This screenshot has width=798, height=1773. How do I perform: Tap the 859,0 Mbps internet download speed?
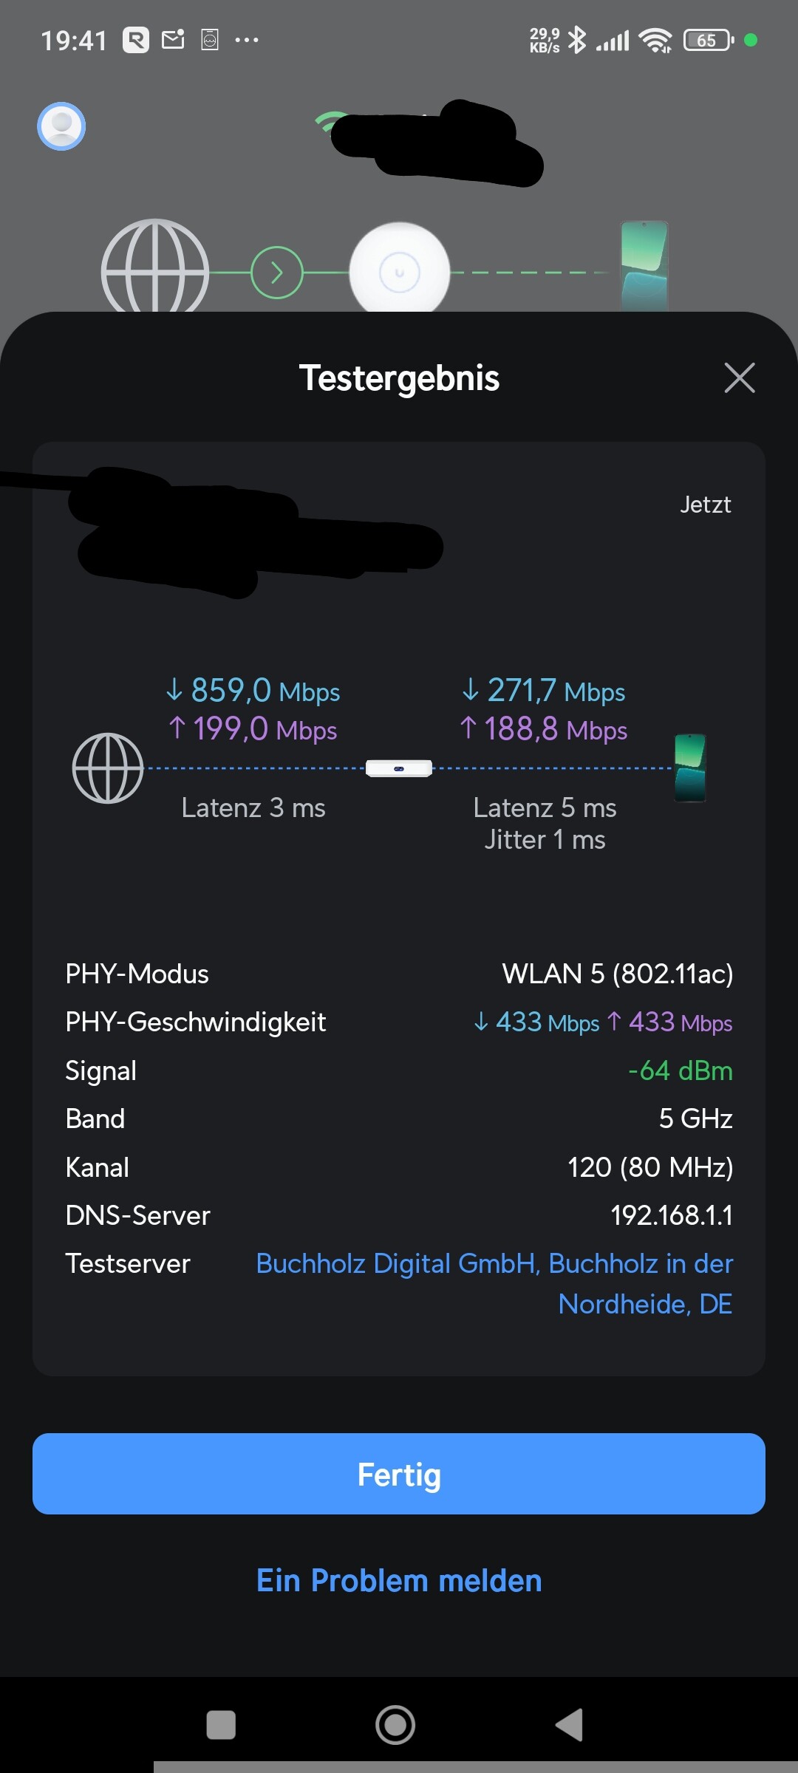click(253, 691)
